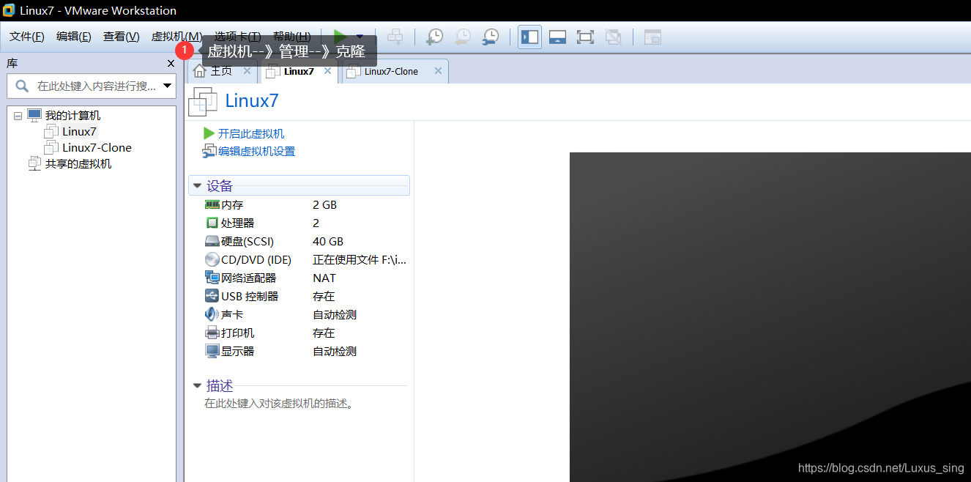The width and height of the screenshot is (971, 482).
Task: Click the console view icon at toolbar end
Action: [x=652, y=37]
